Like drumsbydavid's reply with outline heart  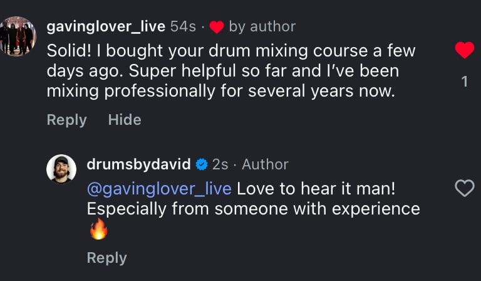click(464, 188)
